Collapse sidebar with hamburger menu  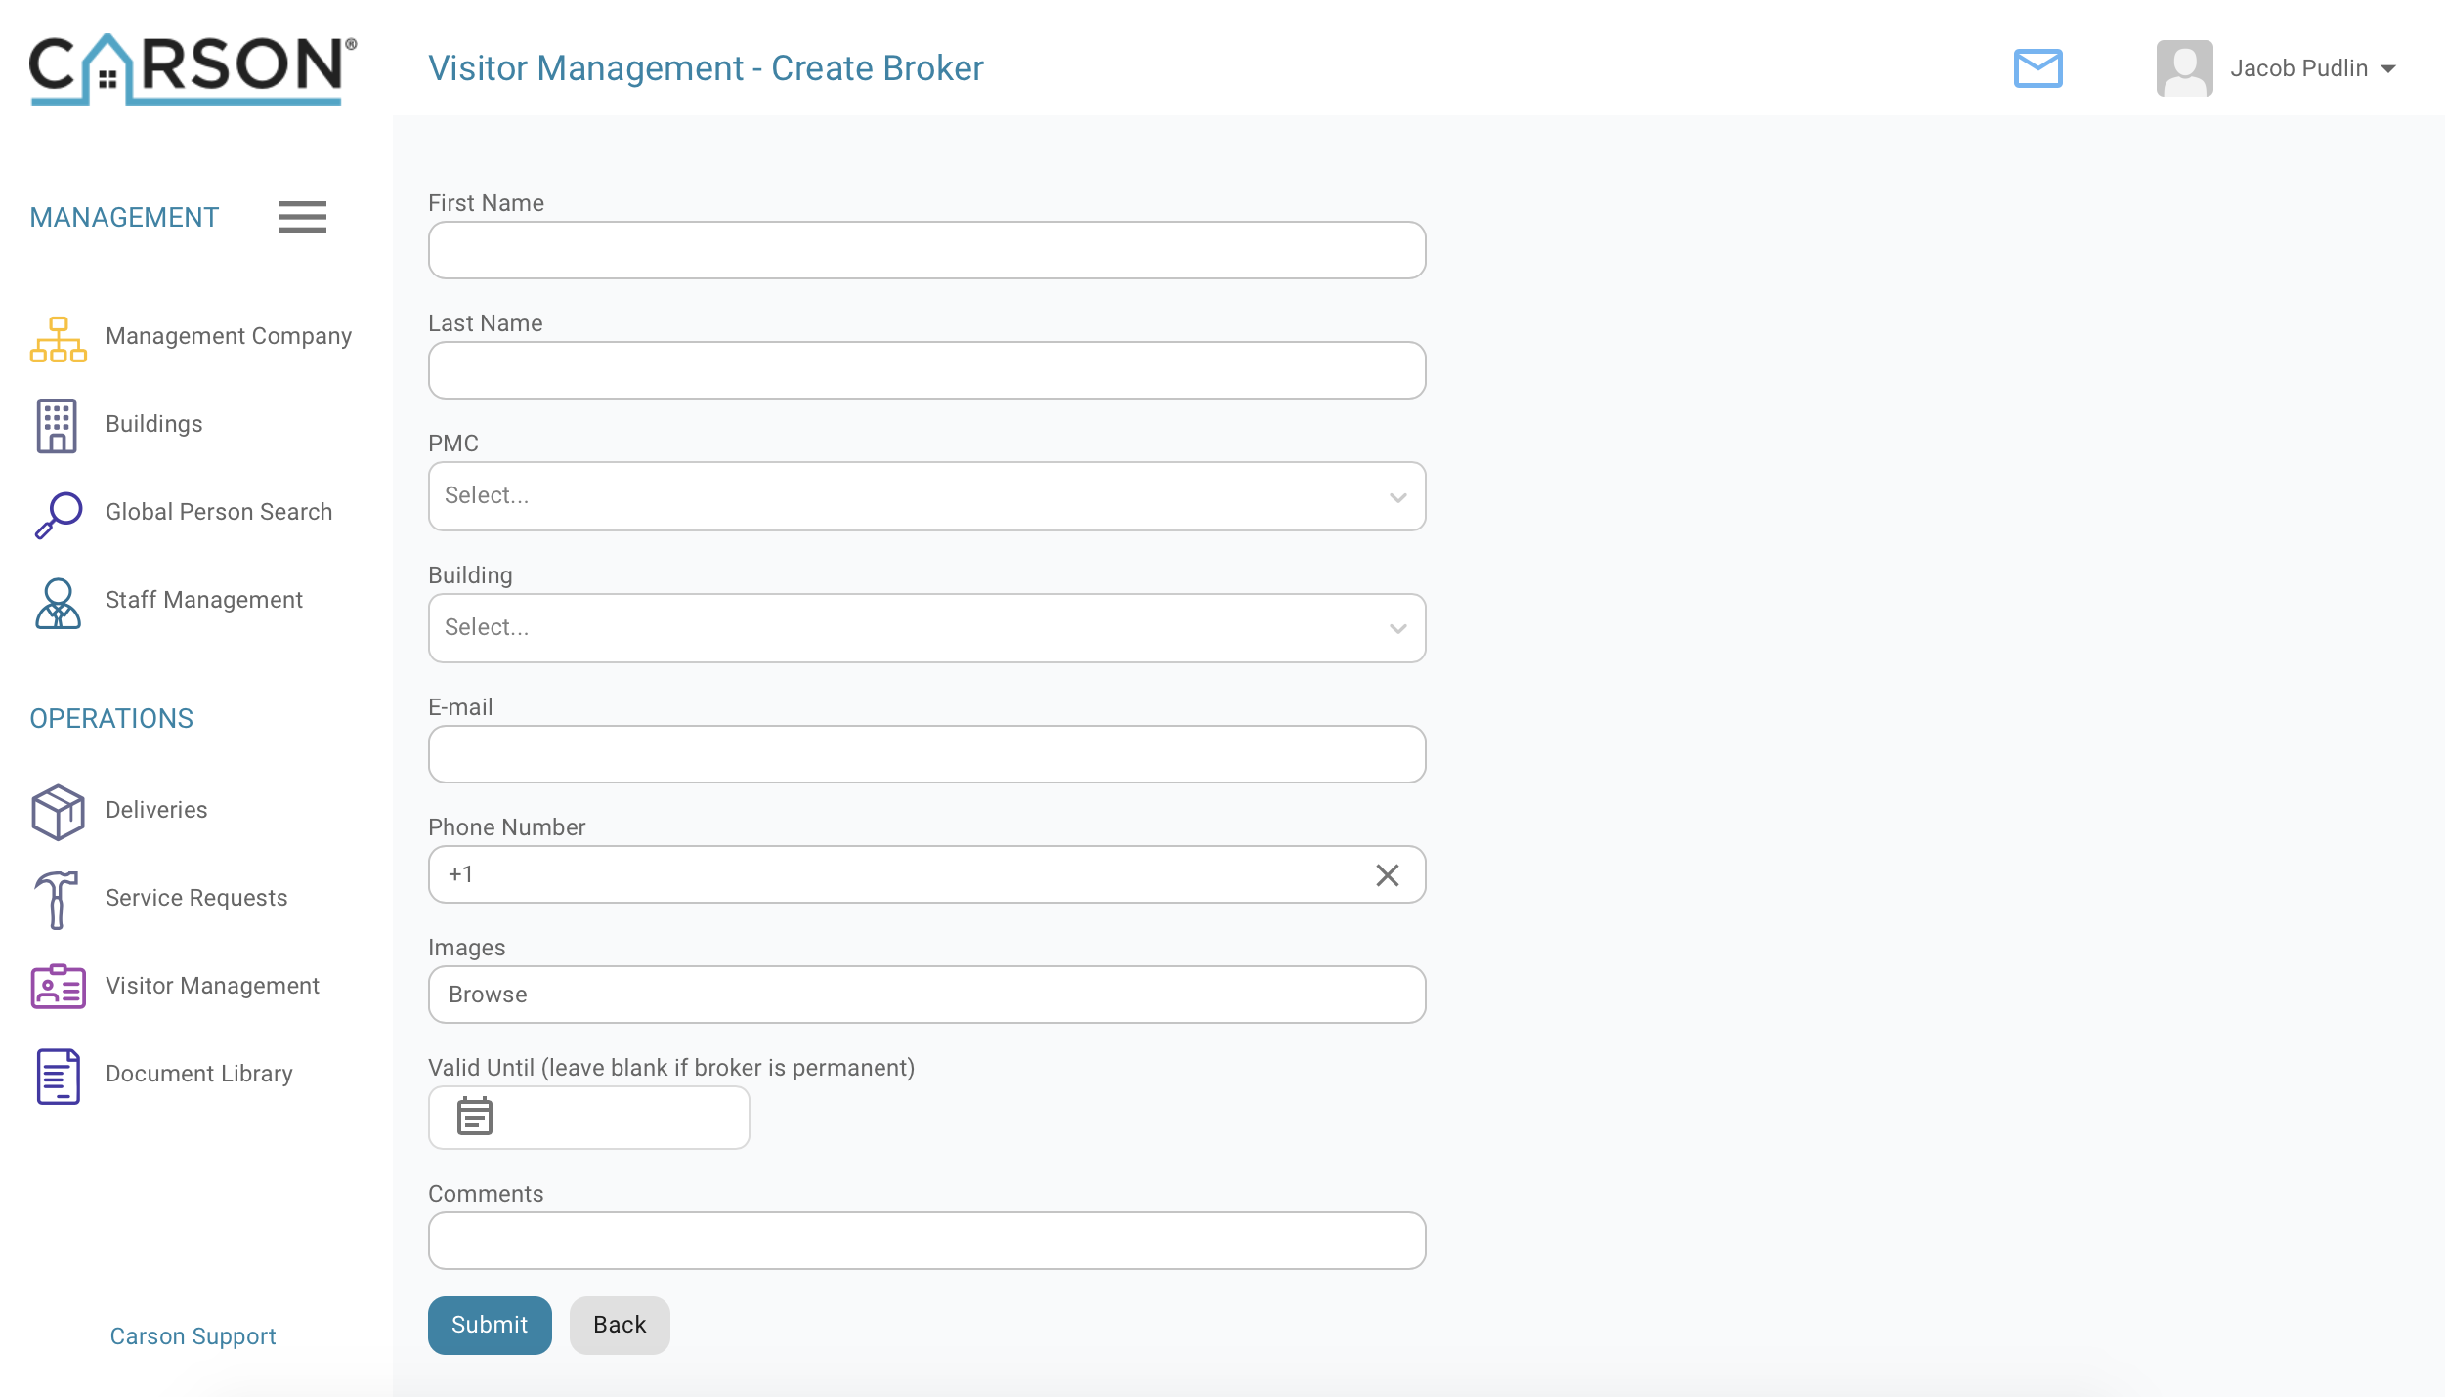302,216
